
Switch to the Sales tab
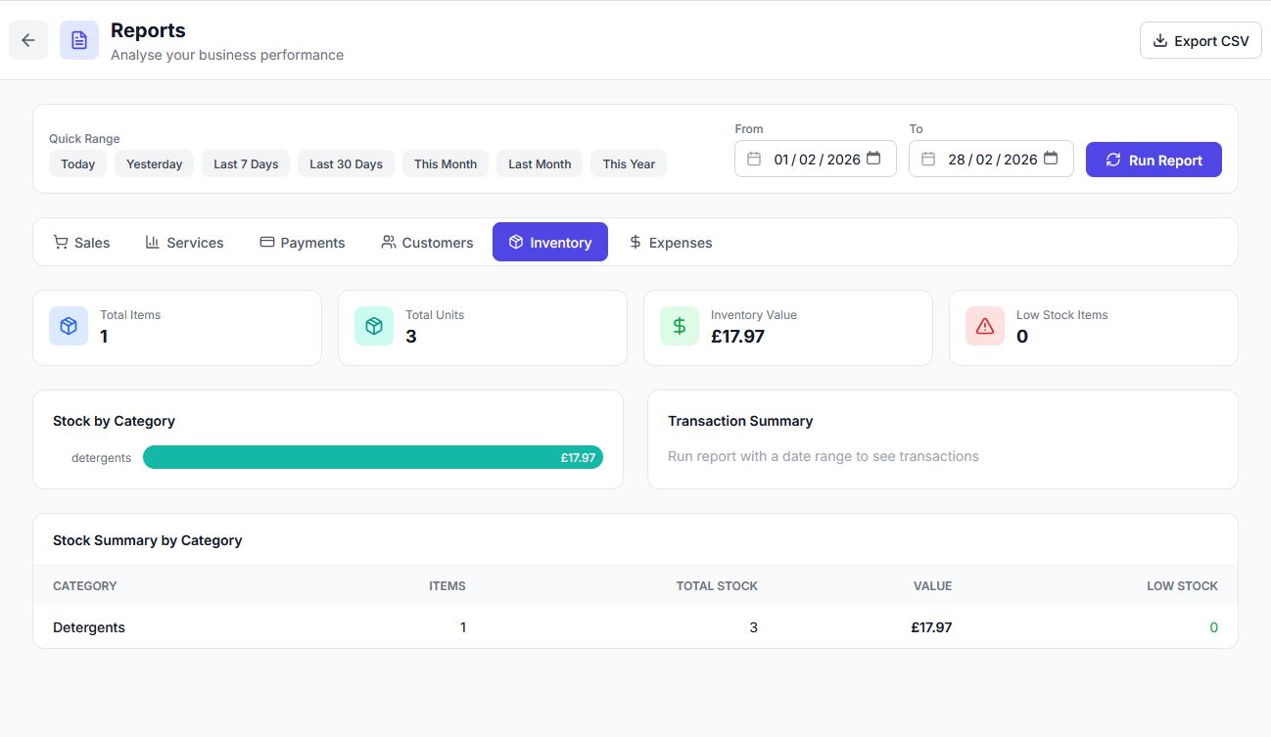coord(81,242)
